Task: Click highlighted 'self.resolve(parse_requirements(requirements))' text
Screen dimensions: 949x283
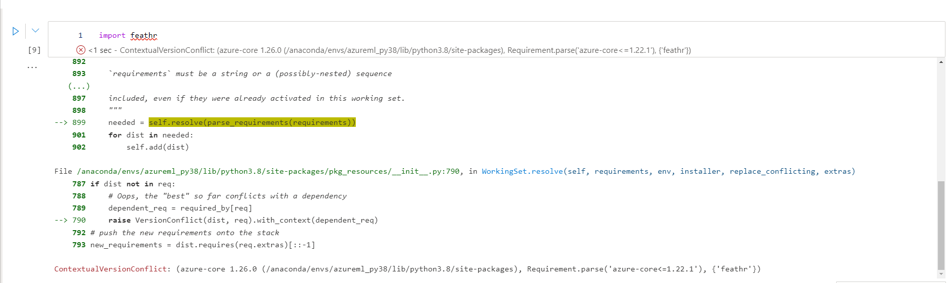Action: [252, 122]
